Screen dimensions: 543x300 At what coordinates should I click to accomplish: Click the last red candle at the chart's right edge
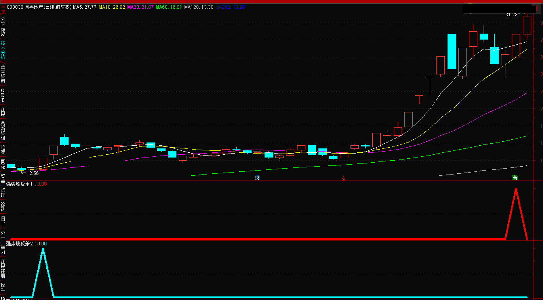[x=527, y=25]
